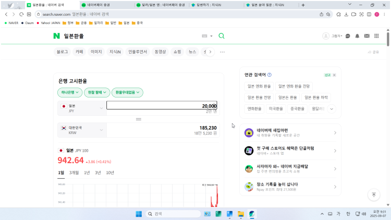The image size is (391, 220).
Task: Open browser downloads icon
Action: tap(346, 15)
